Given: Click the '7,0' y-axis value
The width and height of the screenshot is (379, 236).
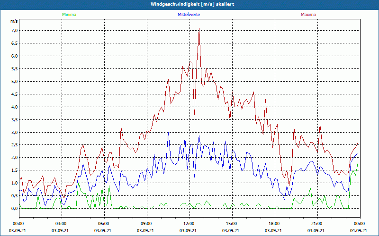Looking at the screenshot, I should (14, 30).
